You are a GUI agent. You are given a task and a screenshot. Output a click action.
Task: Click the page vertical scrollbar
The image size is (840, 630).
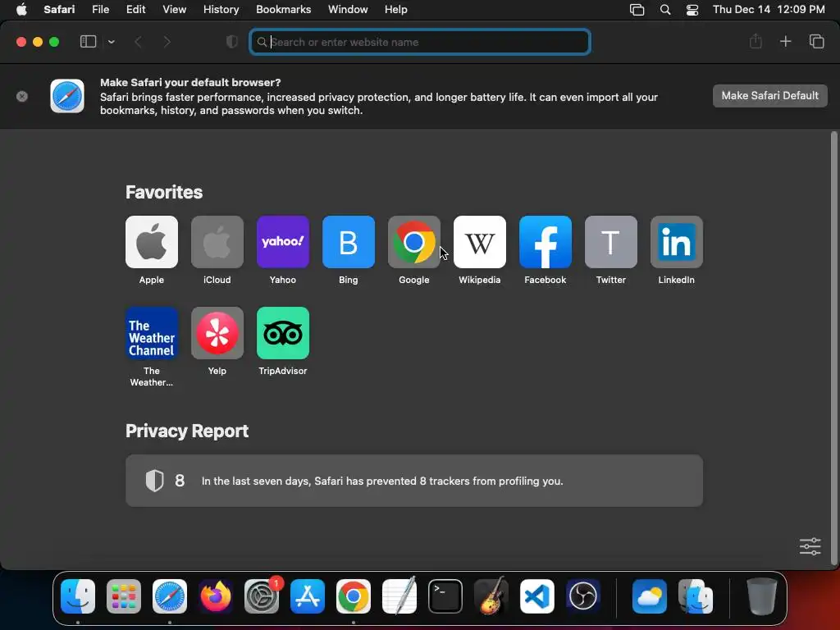tap(833, 348)
